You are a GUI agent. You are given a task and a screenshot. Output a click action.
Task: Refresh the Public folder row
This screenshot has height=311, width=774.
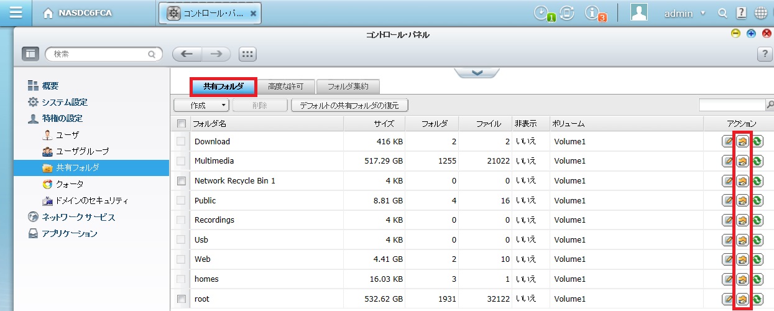pos(757,201)
